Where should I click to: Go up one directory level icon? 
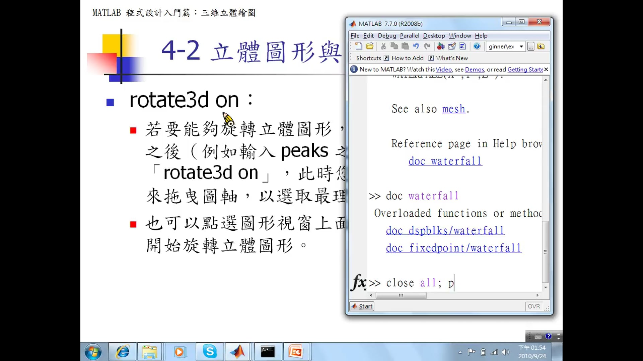pos(541,46)
